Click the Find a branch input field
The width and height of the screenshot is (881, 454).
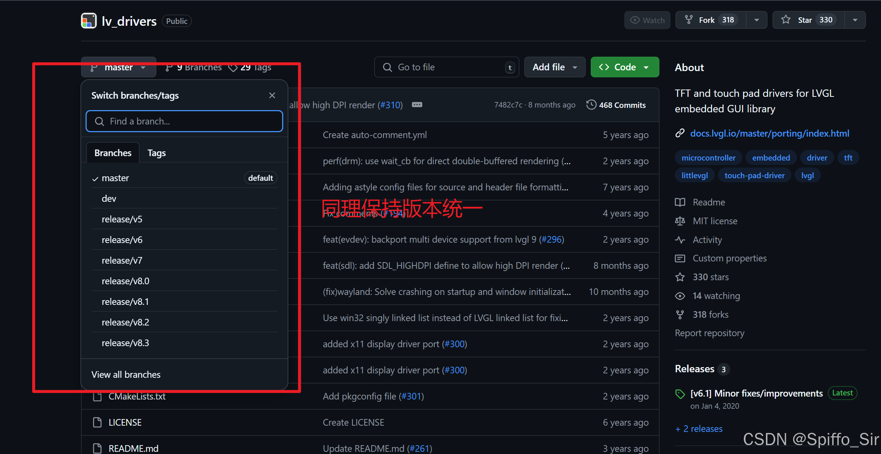pos(184,121)
